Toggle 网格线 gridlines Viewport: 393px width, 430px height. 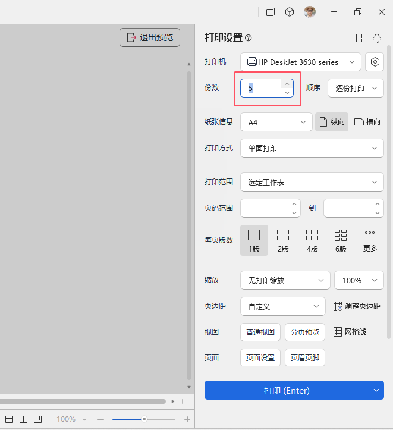350,332
